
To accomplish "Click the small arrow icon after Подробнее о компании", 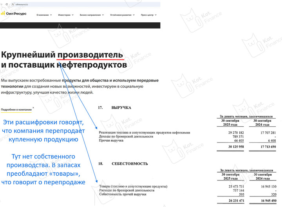I will click(x=33, y=108).
